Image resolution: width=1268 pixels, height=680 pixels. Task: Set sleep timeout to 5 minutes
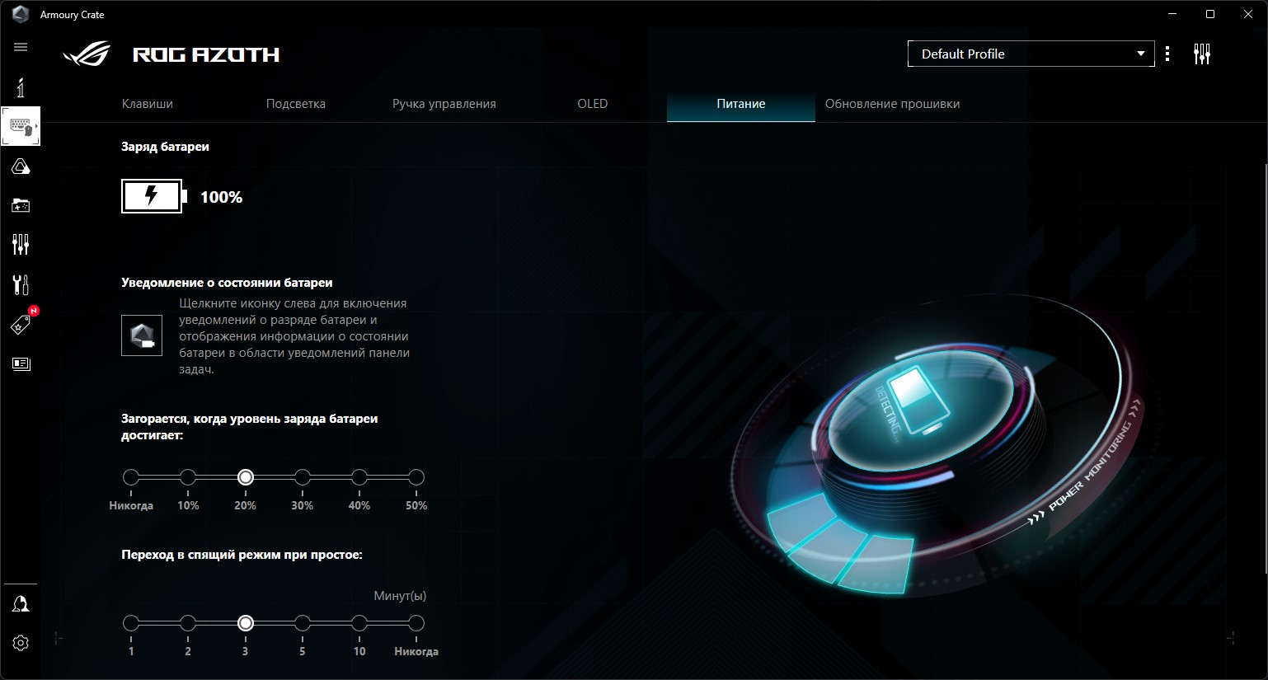[303, 623]
